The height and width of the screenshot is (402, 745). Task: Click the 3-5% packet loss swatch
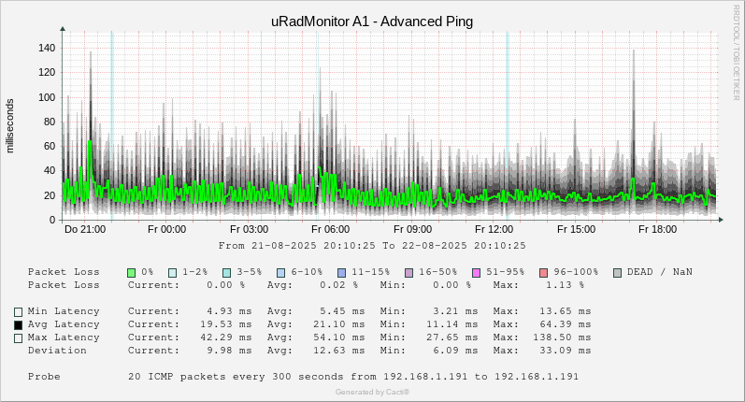[x=227, y=273]
